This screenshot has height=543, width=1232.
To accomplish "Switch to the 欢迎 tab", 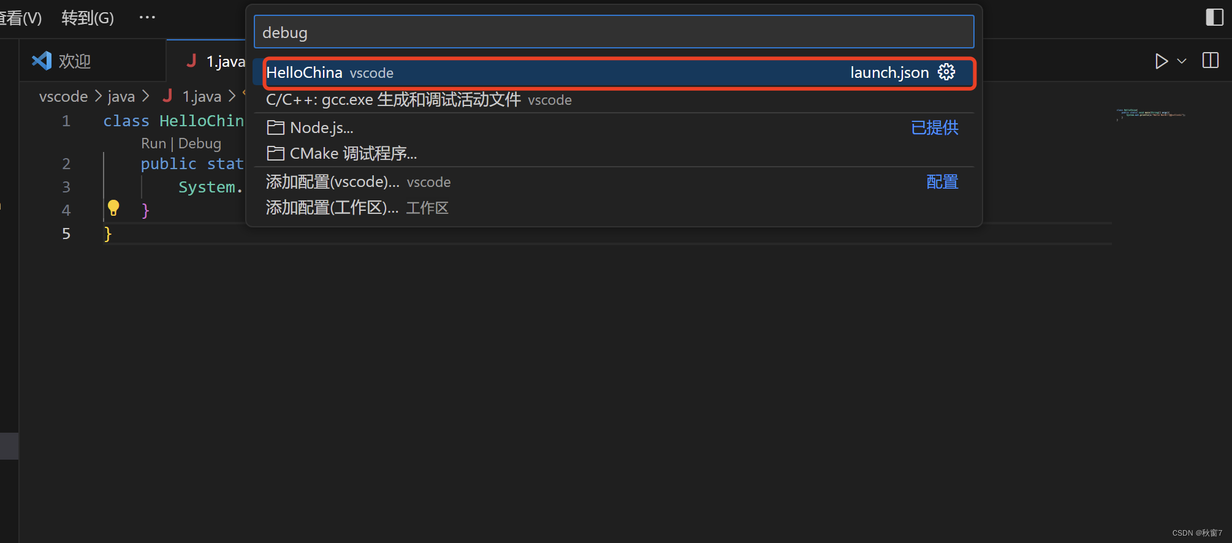I will 74,61.
